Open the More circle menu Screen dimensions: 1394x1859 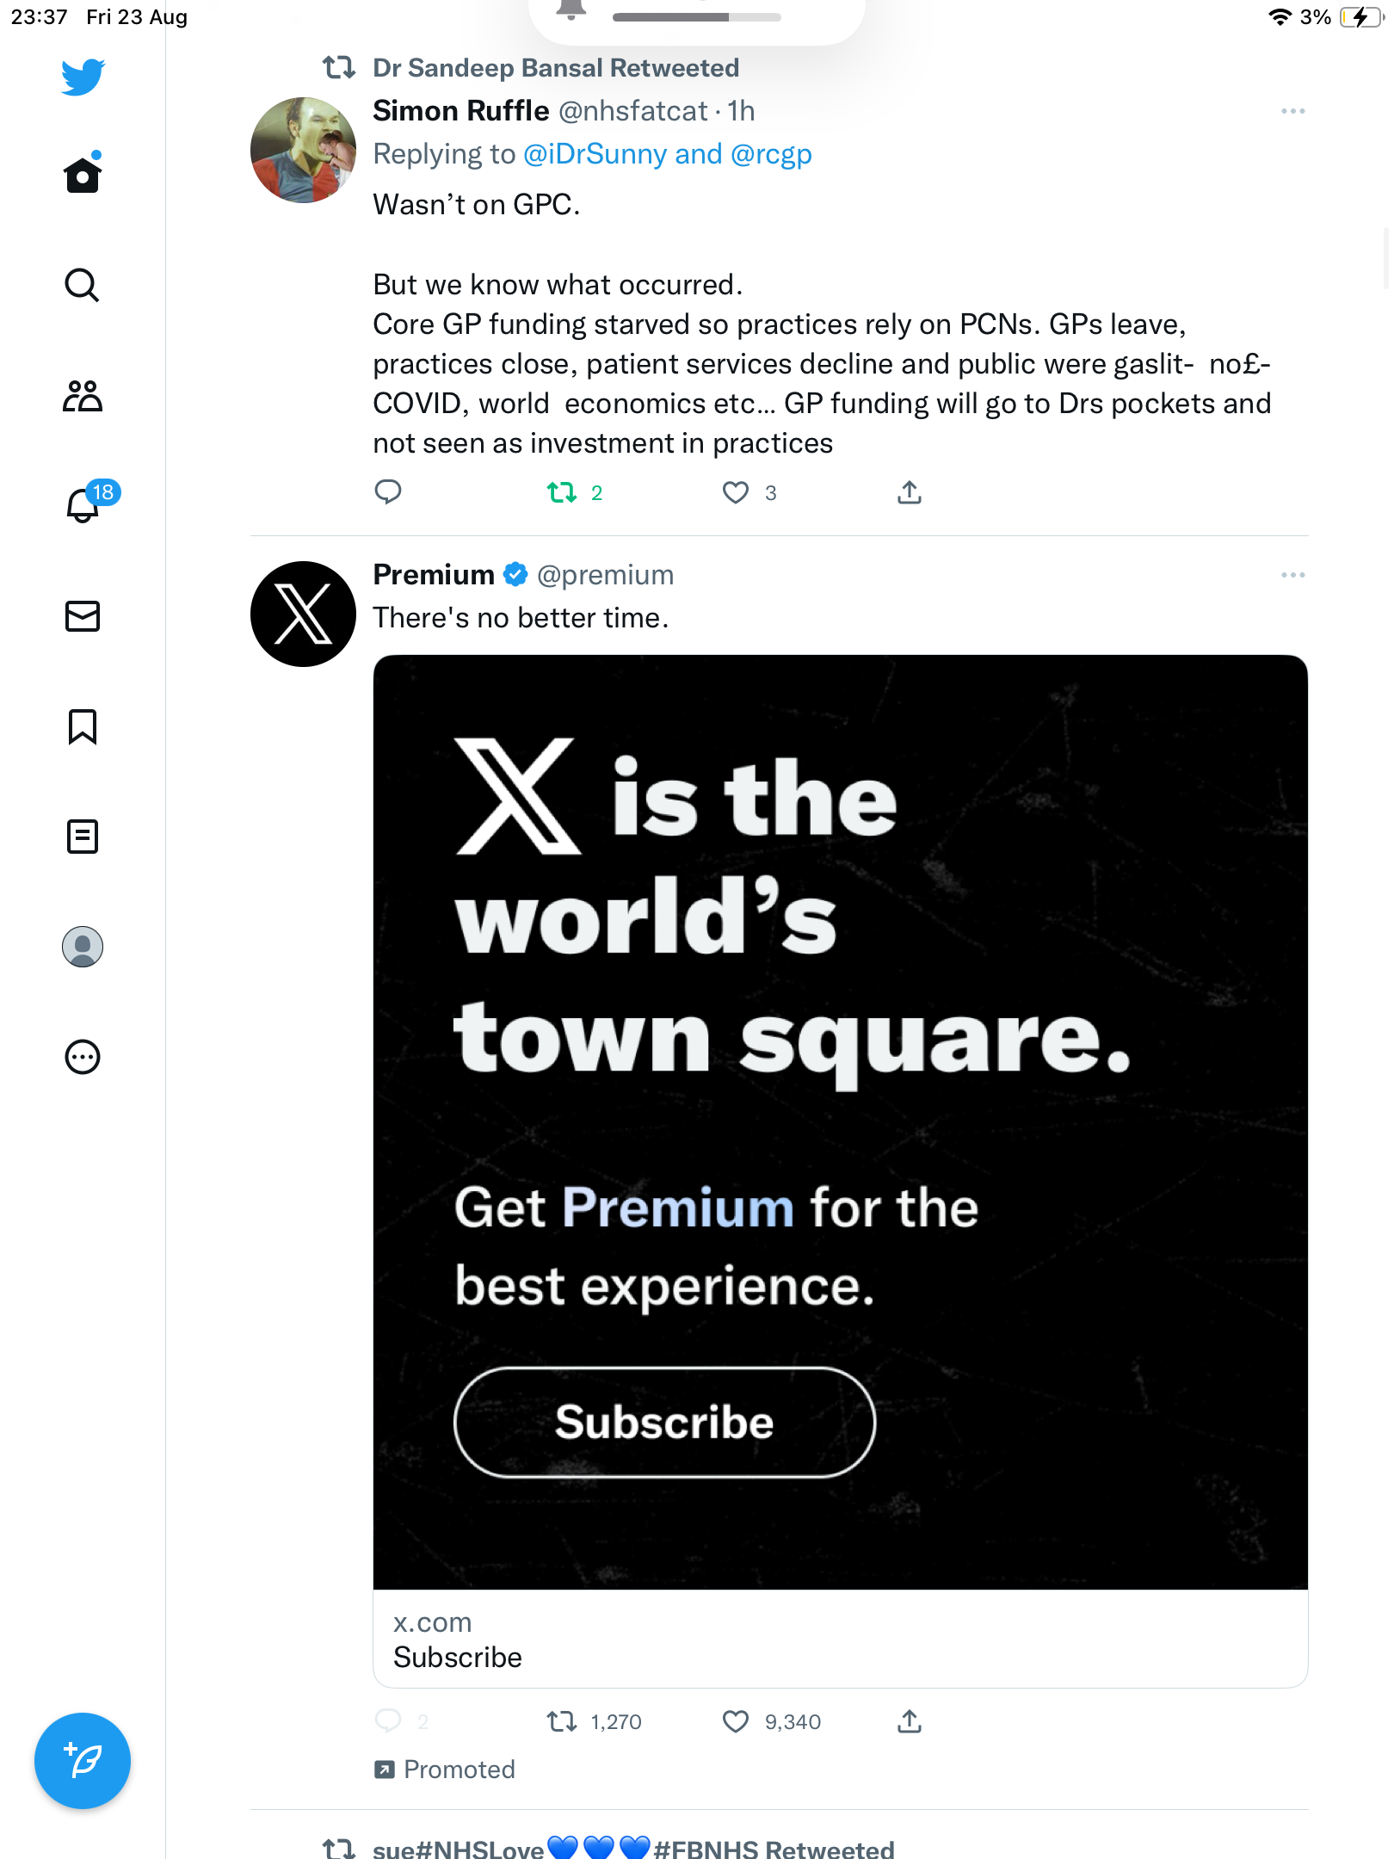[x=83, y=1057]
